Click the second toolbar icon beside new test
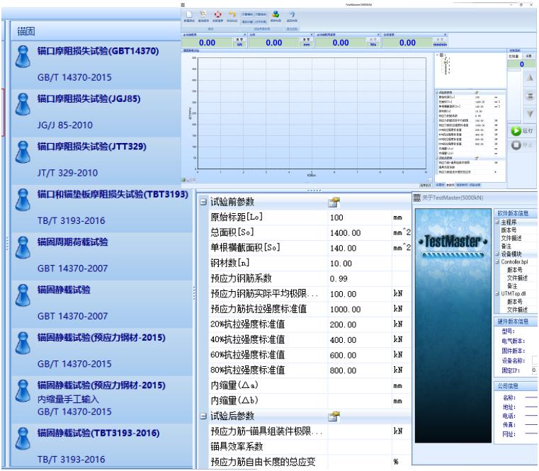The height and width of the screenshot is (471, 539). click(x=203, y=14)
